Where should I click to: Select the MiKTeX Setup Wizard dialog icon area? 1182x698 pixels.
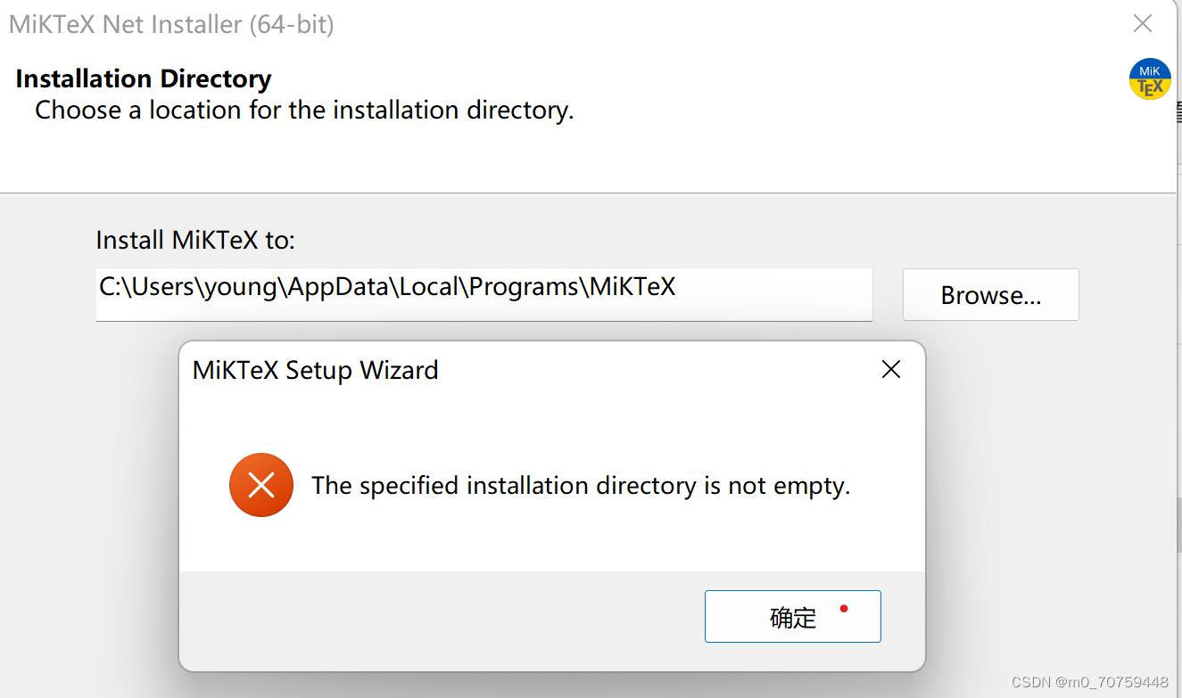click(260, 485)
